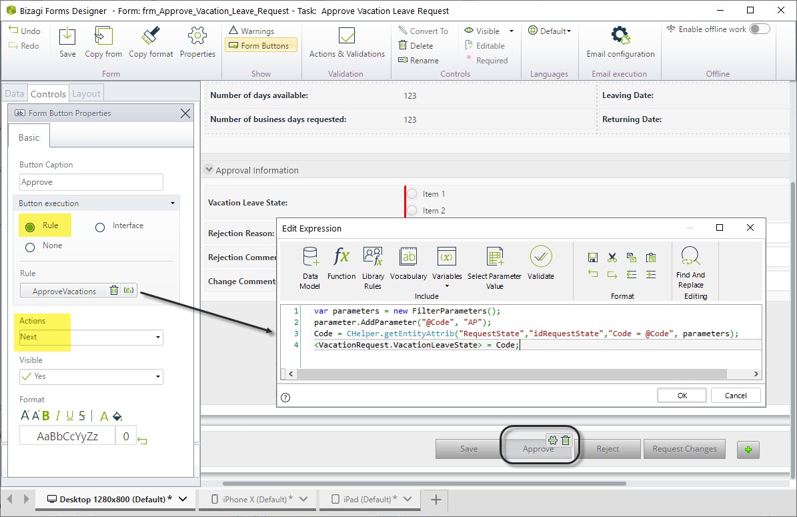Select the Item 2 radio for Vacation Leave State
This screenshot has width=797, height=517.
(x=412, y=210)
